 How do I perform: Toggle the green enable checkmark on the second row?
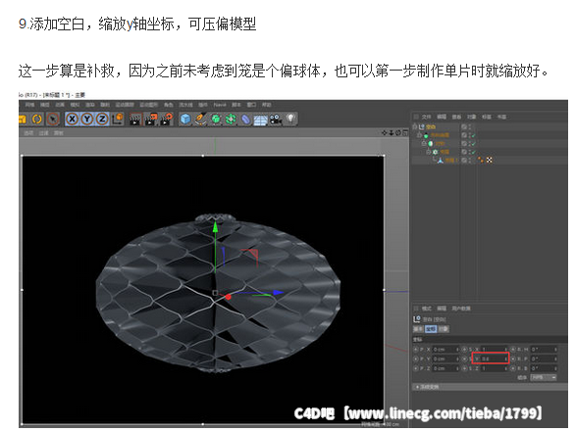(473, 135)
